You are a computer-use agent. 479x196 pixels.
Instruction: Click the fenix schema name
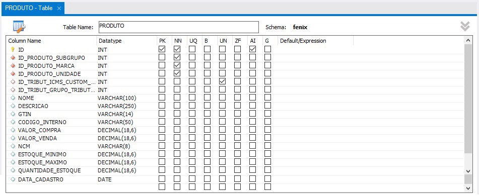pyautogui.click(x=300, y=27)
